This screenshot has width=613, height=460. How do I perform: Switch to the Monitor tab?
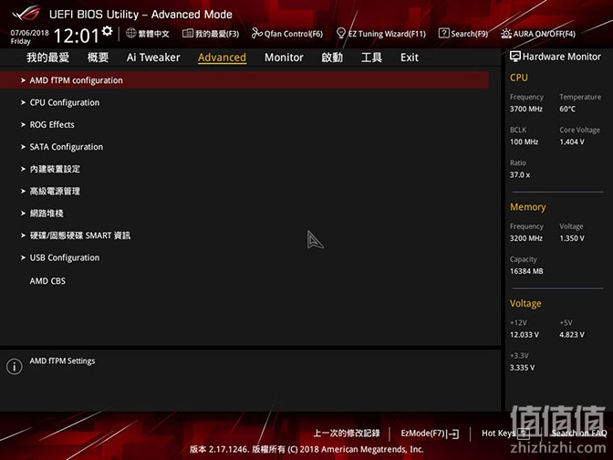tap(284, 57)
